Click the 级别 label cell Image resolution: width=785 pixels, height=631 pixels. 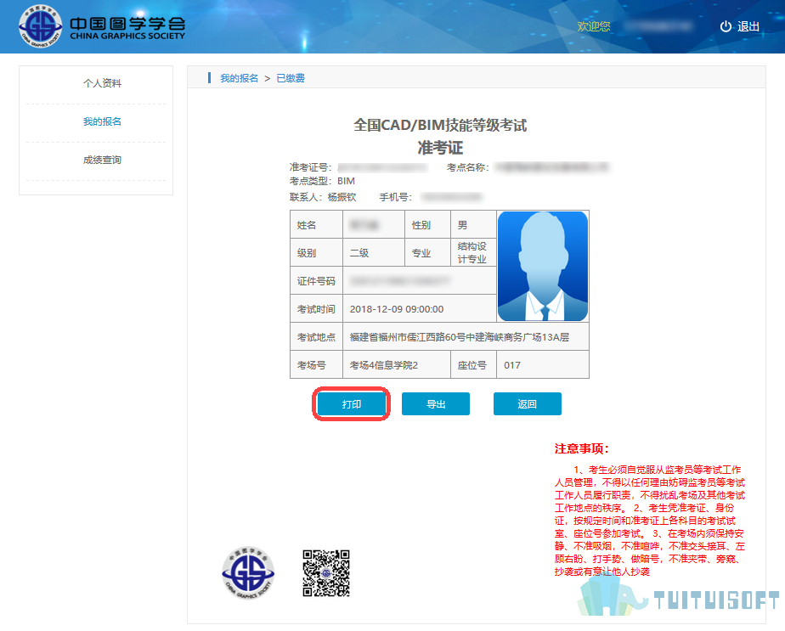click(x=316, y=253)
